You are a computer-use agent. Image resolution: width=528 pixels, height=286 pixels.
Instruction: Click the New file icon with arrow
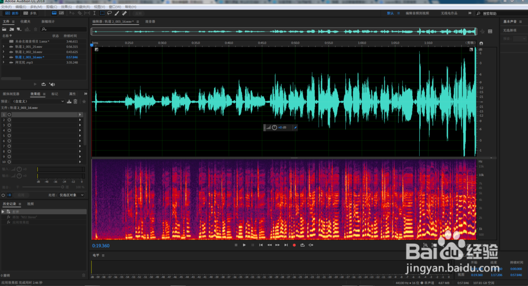coord(19,29)
